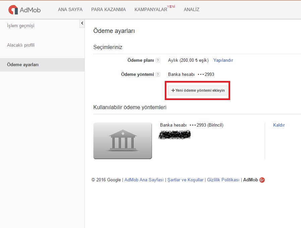The image size is (301, 228).
Task: Open Gizlilik Politikası footer link
Action: click(x=223, y=180)
